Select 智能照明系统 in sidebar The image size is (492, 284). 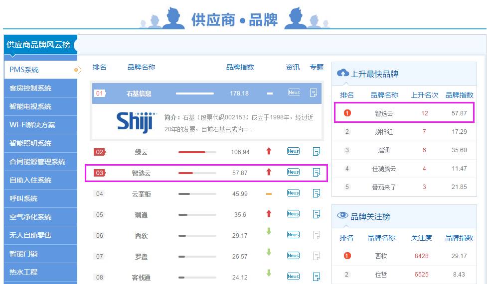coord(40,143)
